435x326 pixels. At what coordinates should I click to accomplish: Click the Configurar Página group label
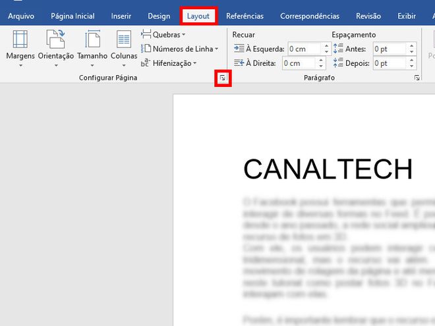coord(108,78)
